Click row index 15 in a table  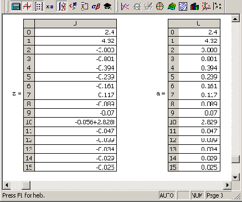click(173, 167)
